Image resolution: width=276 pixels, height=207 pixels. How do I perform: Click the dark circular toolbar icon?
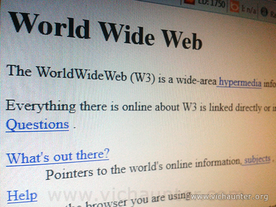point(264,12)
